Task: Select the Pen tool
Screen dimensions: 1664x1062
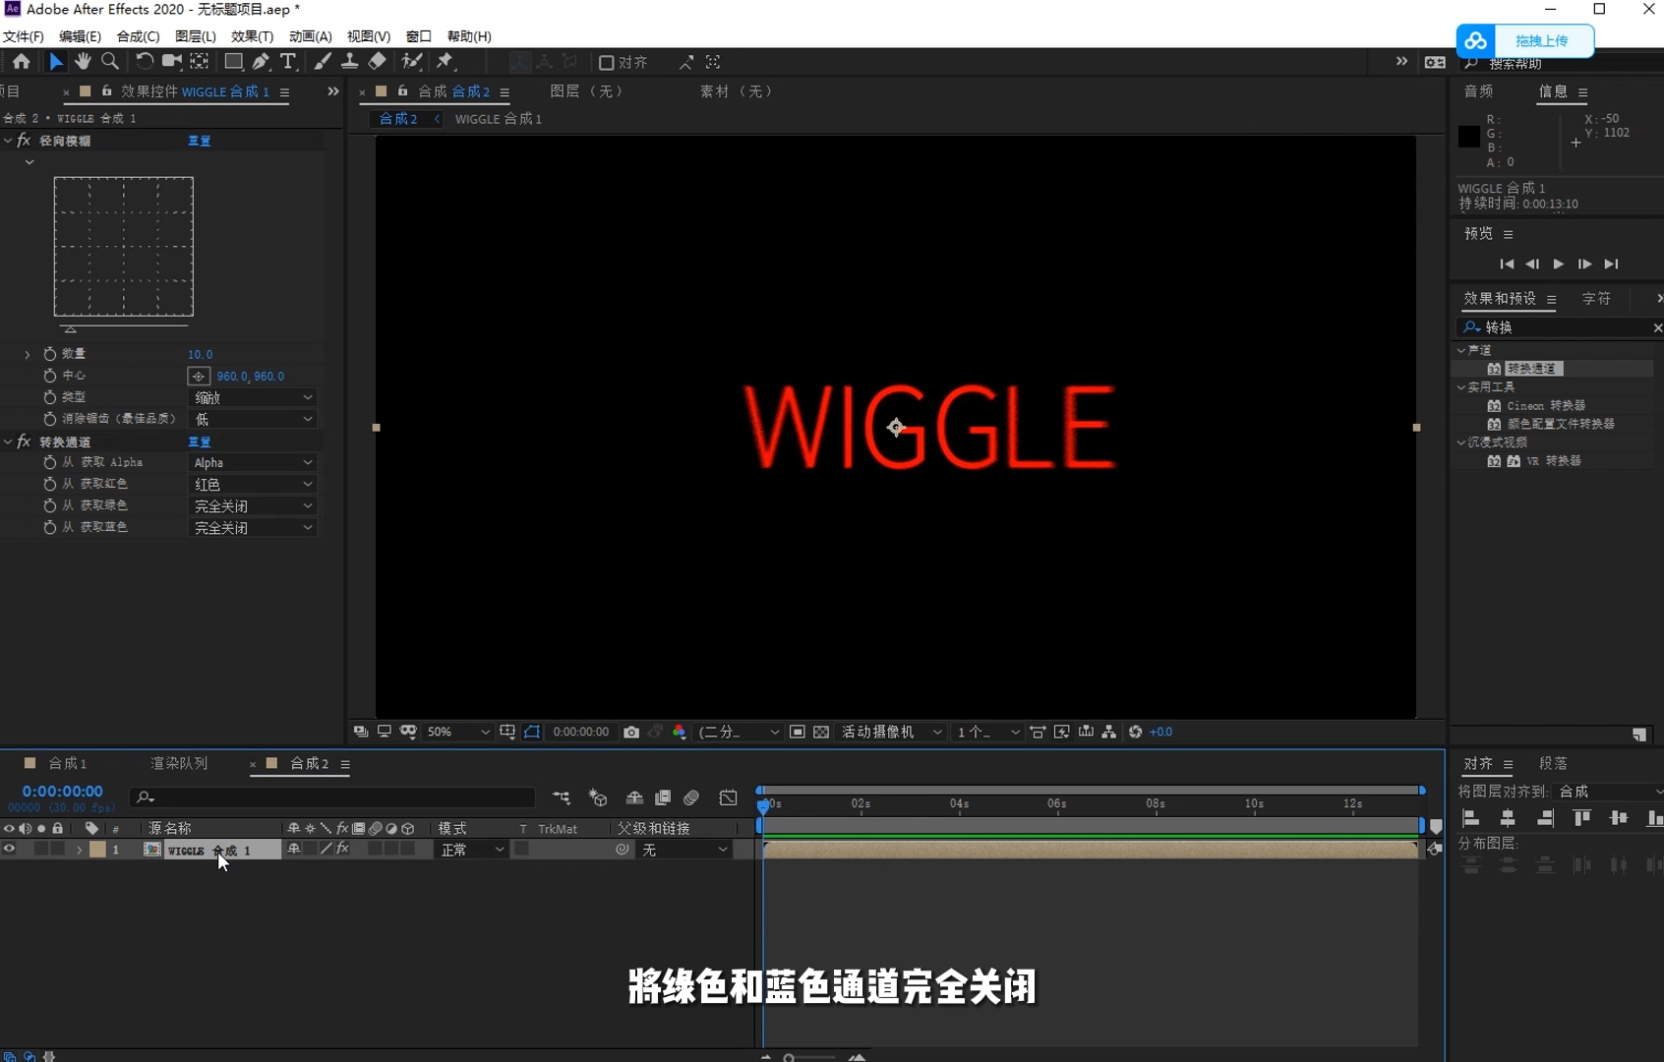Action: click(x=262, y=62)
